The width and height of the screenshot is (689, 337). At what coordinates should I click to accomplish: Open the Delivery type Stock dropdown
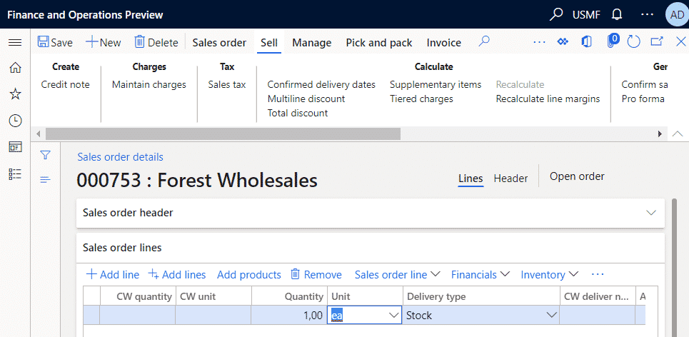[550, 316]
